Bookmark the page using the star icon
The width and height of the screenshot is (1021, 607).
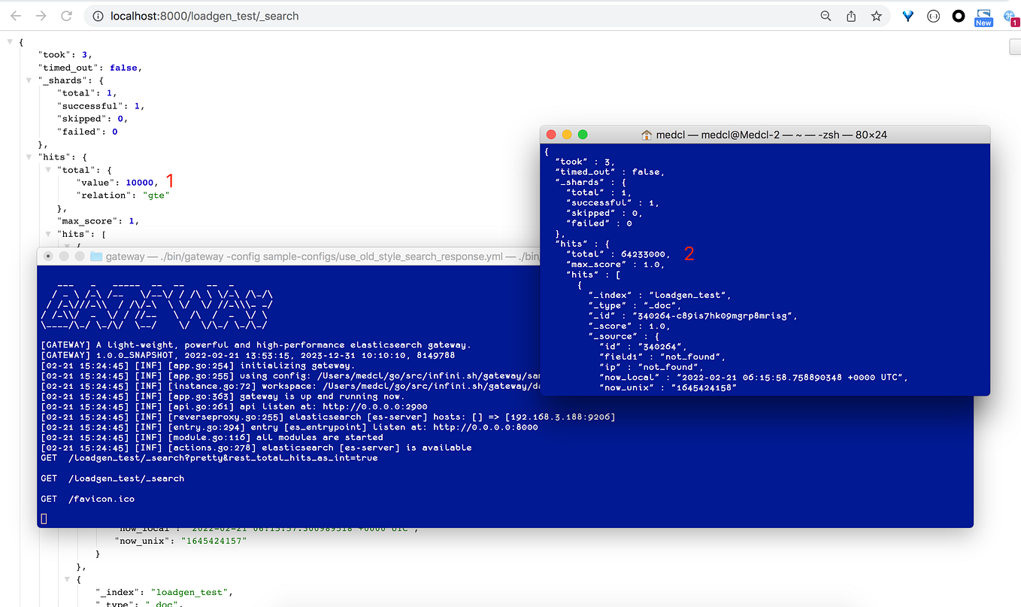(876, 15)
